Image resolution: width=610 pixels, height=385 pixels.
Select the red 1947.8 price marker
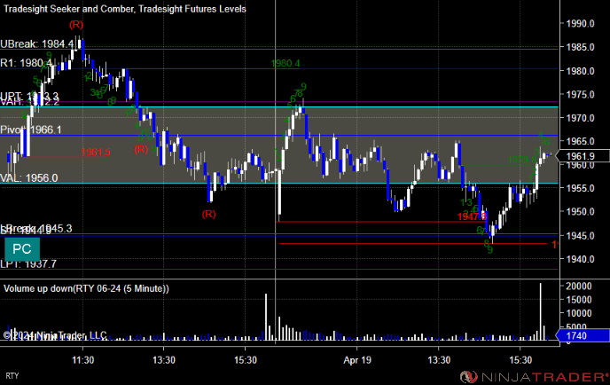click(472, 216)
